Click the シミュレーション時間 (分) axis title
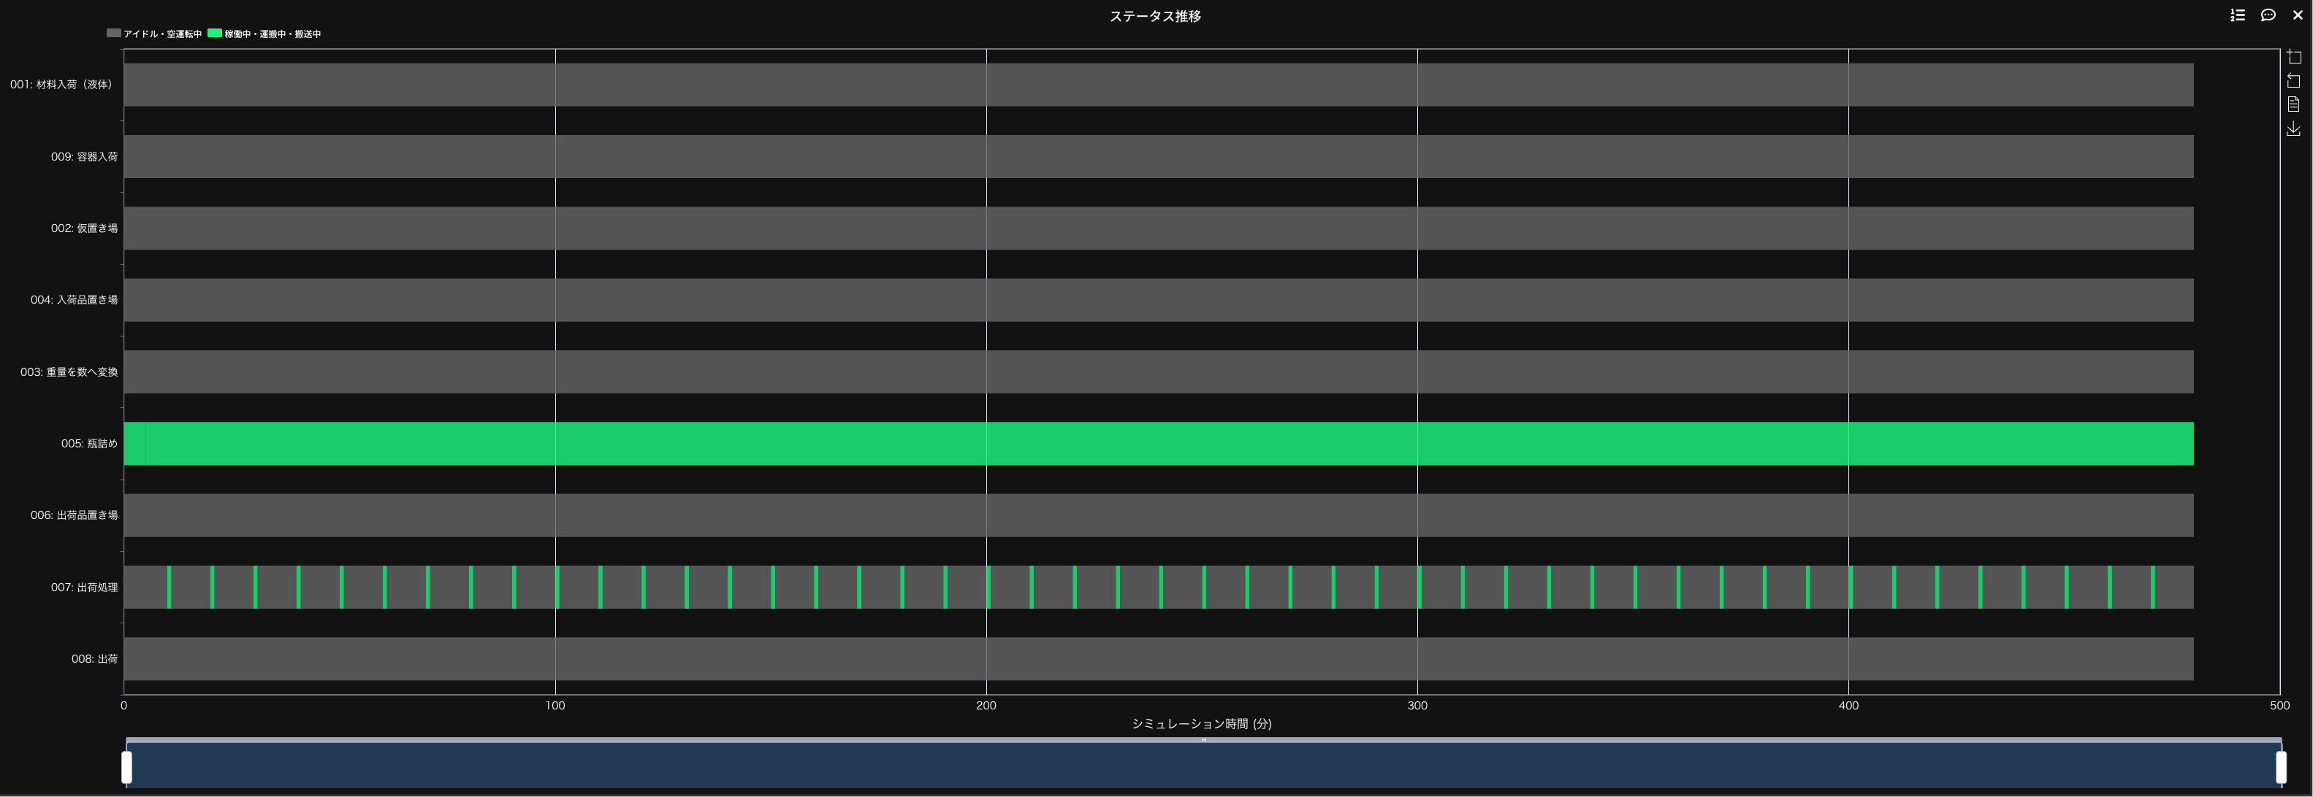The width and height of the screenshot is (2313, 797). 1201,725
